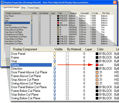Toggle Door Panel Above Cut Plane lightbulb, magnified list
This screenshot has height=103, width=119.
(55, 72)
